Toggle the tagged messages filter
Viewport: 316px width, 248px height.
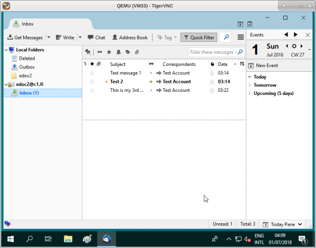128,52
